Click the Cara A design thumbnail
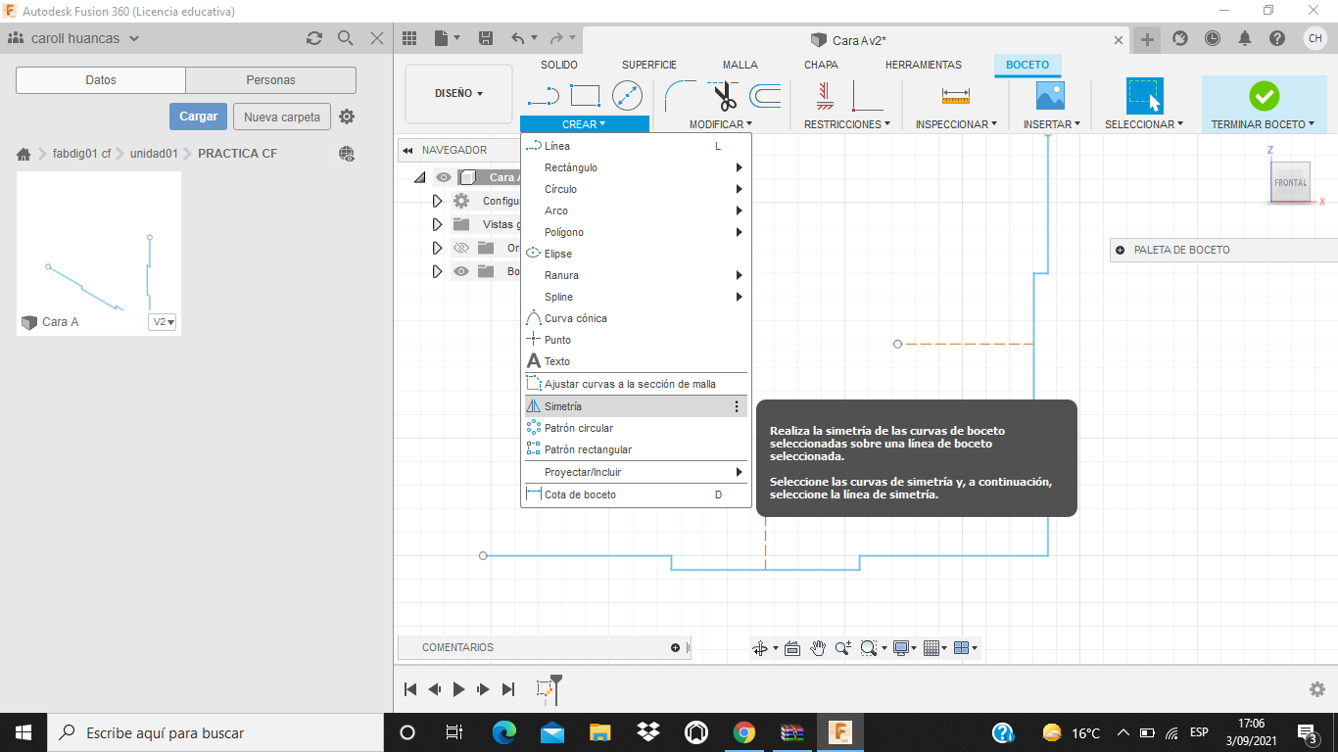 [x=99, y=254]
